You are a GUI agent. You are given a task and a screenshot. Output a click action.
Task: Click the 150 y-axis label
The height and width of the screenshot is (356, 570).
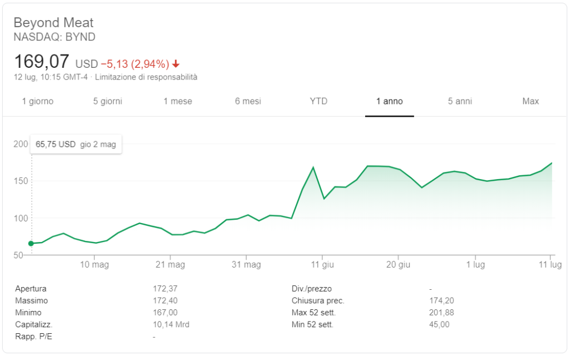click(x=21, y=181)
